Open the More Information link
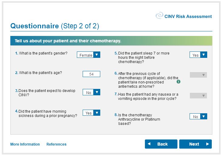 [x=25, y=144]
